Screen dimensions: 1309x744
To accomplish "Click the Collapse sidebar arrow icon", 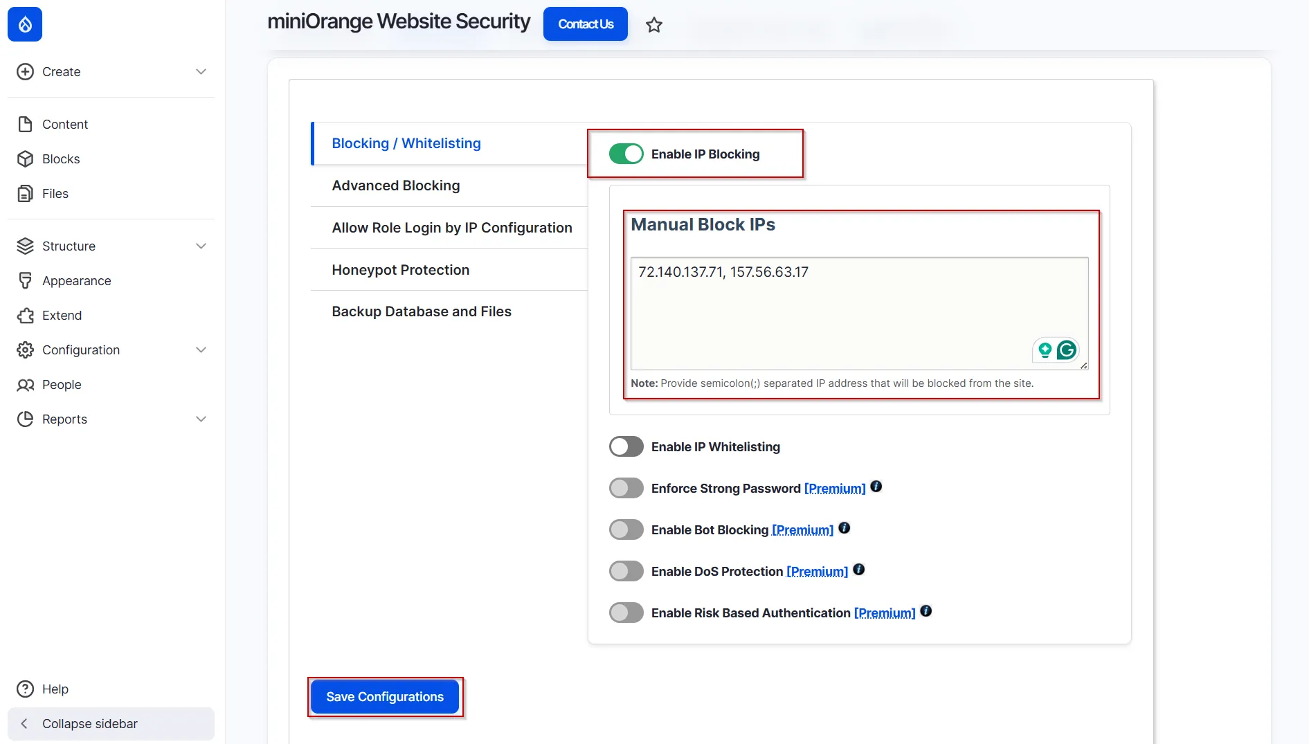I will (24, 724).
